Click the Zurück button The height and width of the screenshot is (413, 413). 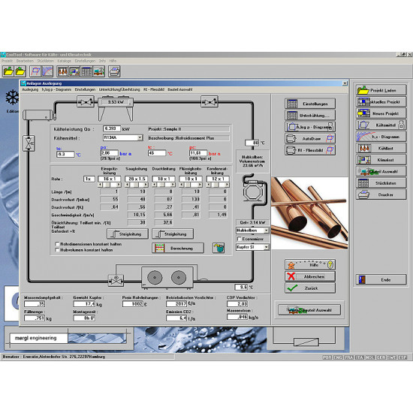(310, 288)
